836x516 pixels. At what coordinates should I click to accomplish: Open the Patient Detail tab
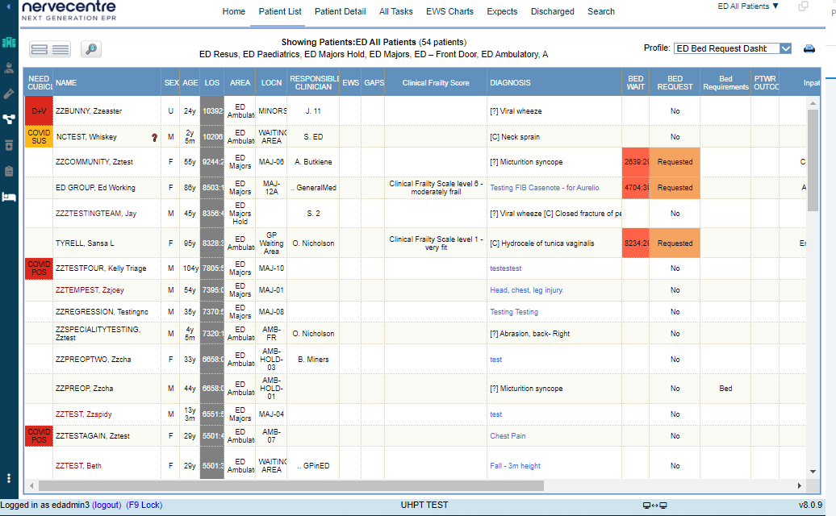click(x=341, y=12)
